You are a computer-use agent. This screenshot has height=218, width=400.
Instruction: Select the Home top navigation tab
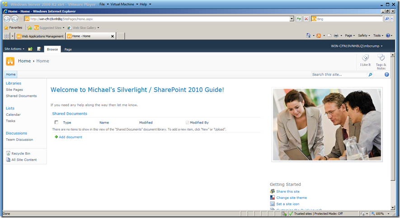[11, 74]
